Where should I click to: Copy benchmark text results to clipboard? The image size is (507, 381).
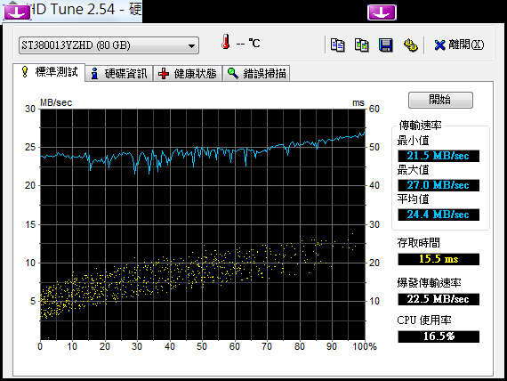[338, 45]
